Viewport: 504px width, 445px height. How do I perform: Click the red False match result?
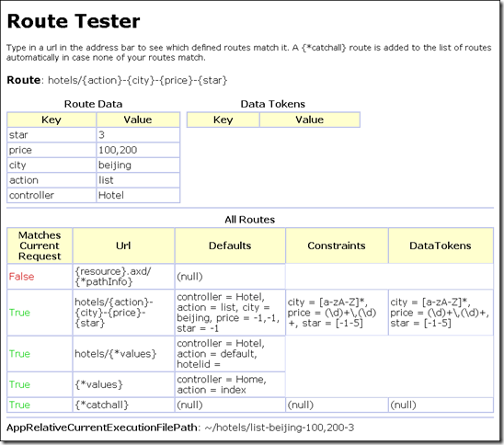(21, 277)
